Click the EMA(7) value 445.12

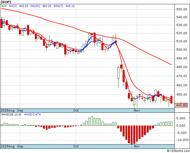point(70,6)
